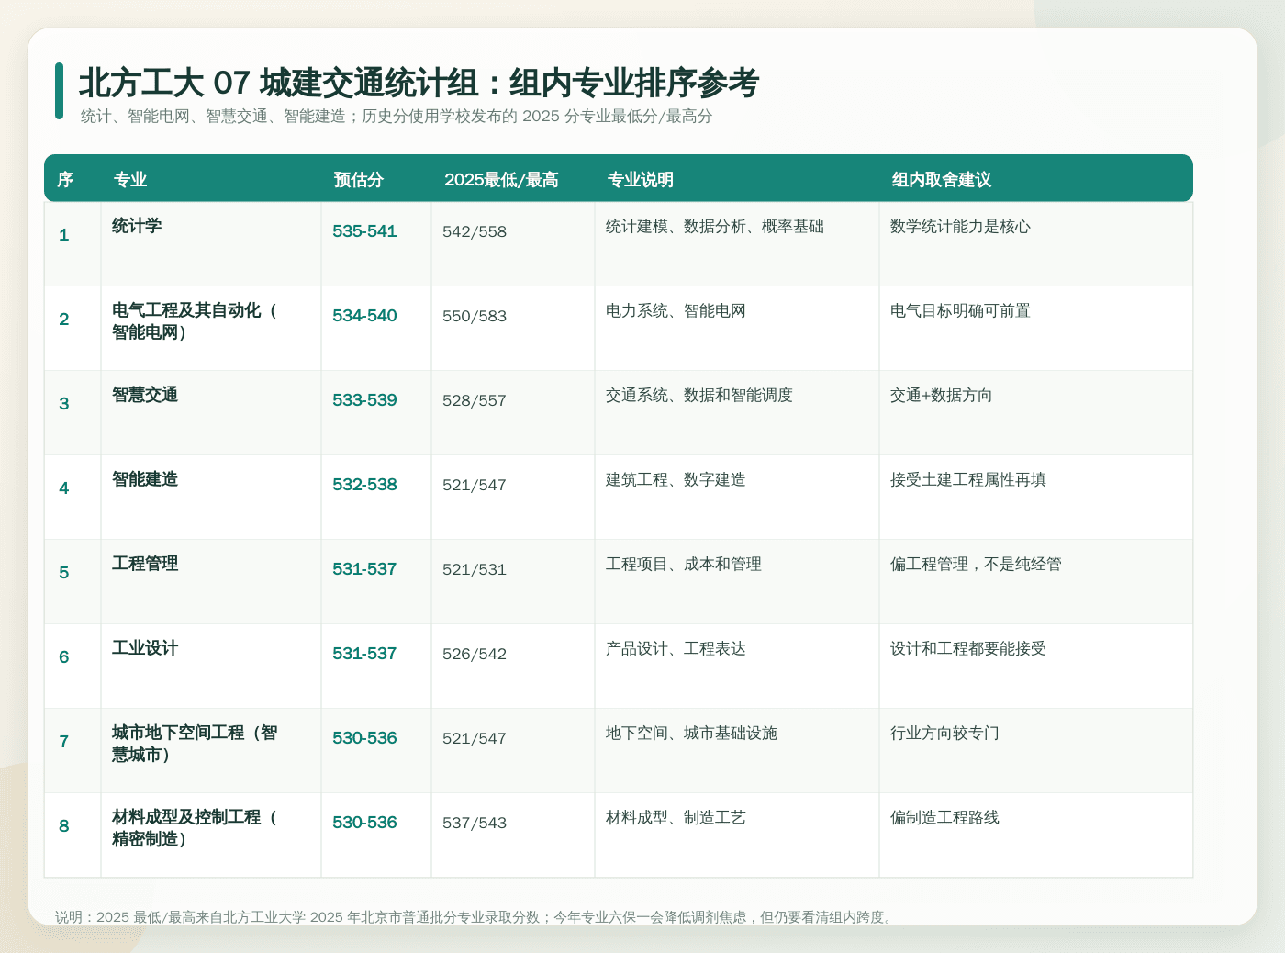Click rank number 8
1285x953 pixels.
tap(63, 826)
